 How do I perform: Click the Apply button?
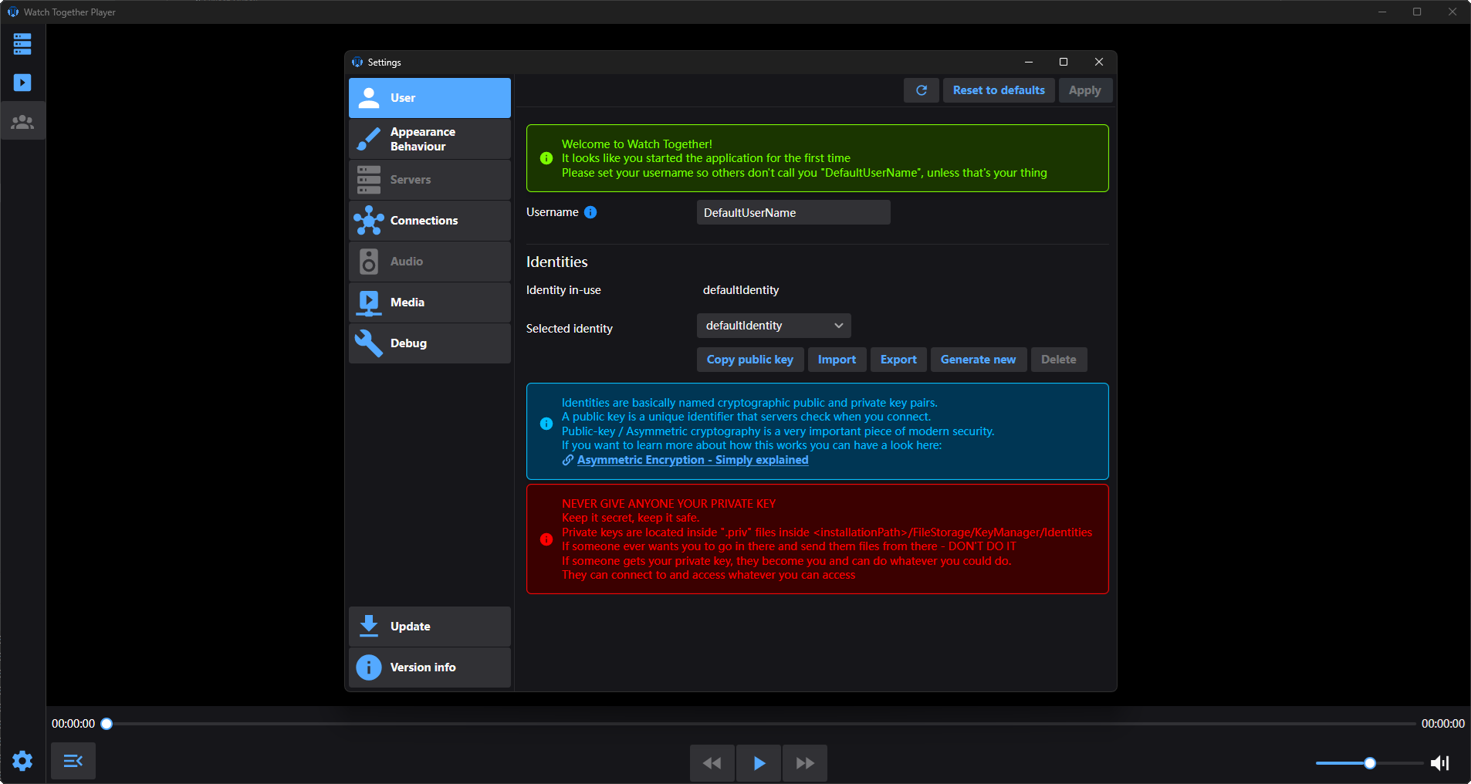pyautogui.click(x=1085, y=90)
